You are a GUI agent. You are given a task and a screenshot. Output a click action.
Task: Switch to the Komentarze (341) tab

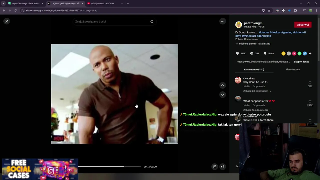[x=254, y=69]
